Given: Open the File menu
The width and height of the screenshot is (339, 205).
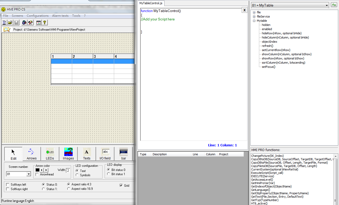Looking at the screenshot, I should (x=6, y=16).
